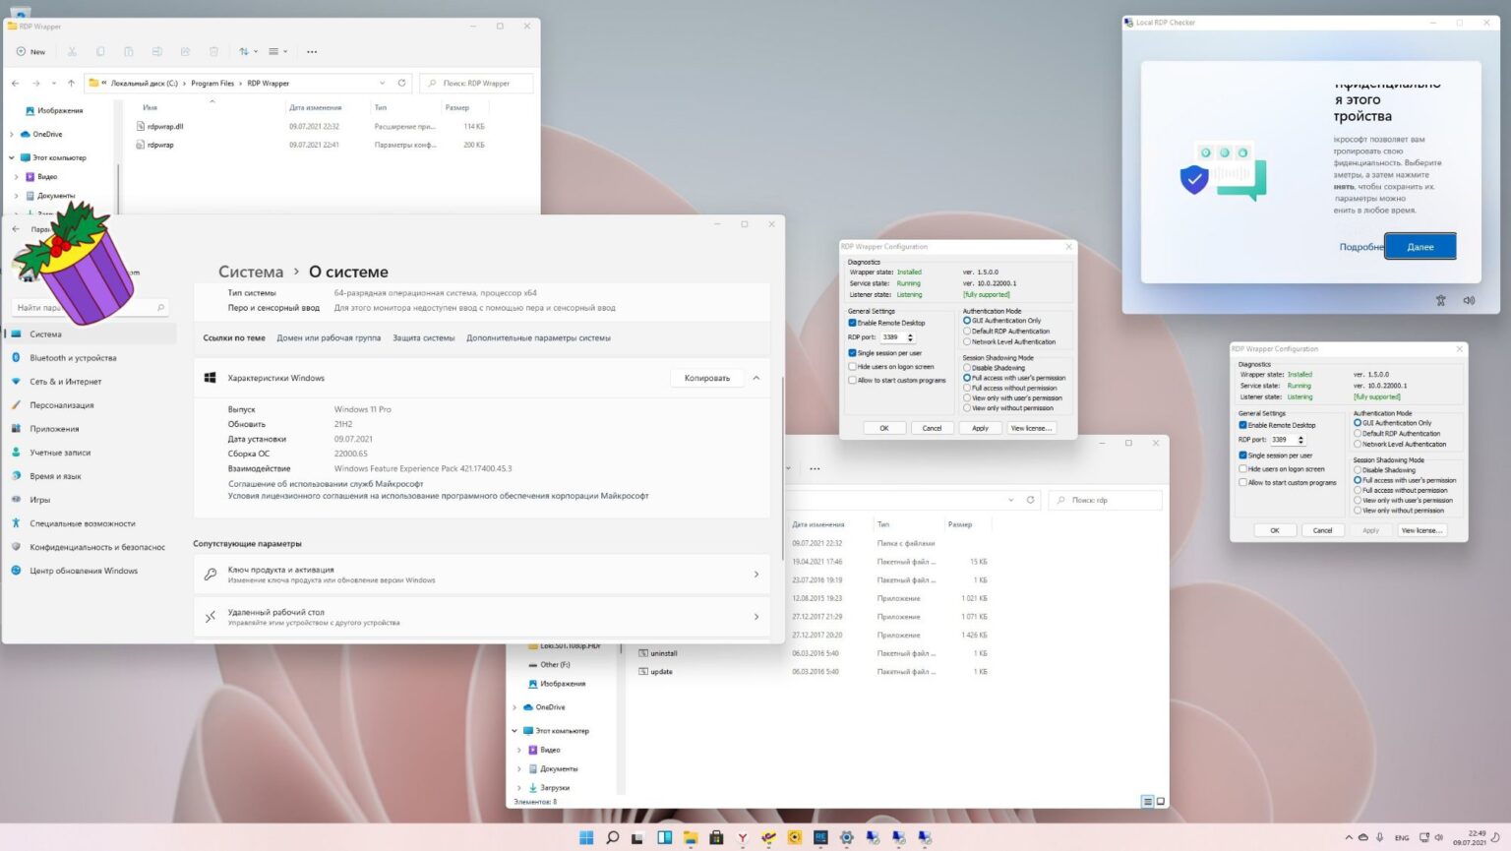Collapse the Характеристики Windows section chevron
Viewport: 1511px width, 851px height.
(x=755, y=378)
